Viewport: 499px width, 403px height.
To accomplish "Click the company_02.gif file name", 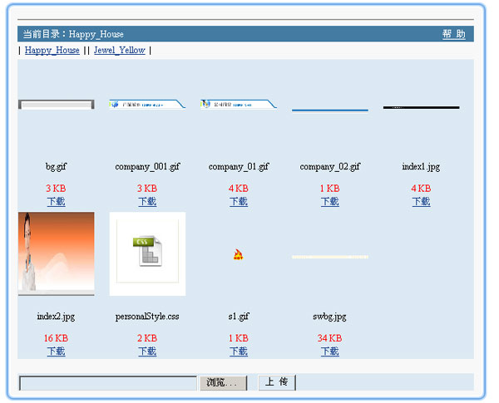I will (x=329, y=167).
